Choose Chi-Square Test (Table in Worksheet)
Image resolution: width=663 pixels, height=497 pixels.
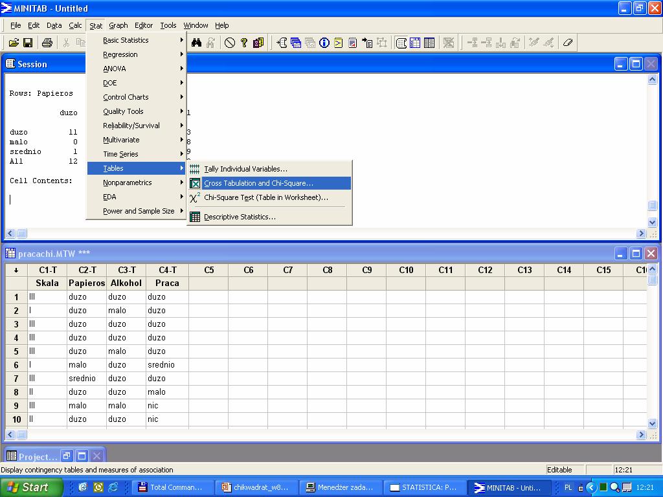click(269, 197)
